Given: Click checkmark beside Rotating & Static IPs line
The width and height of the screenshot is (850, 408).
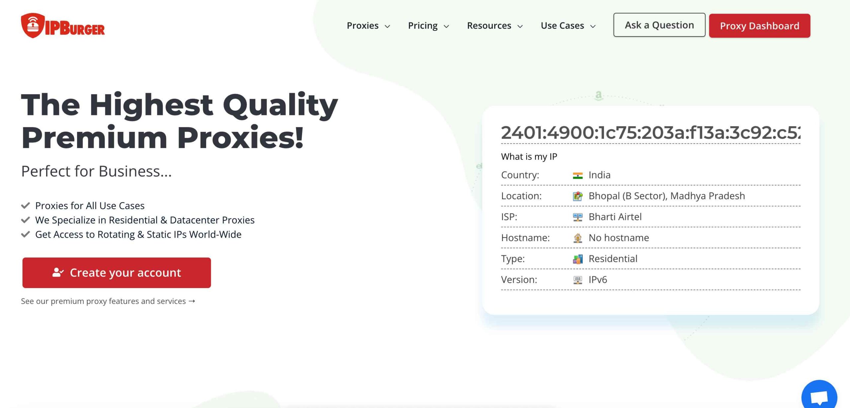Looking at the screenshot, I should pyautogui.click(x=26, y=234).
